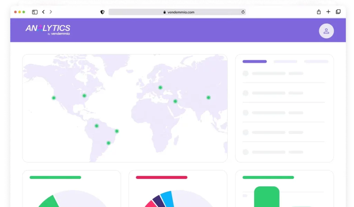Open a new tab with plus icon

click(x=328, y=12)
